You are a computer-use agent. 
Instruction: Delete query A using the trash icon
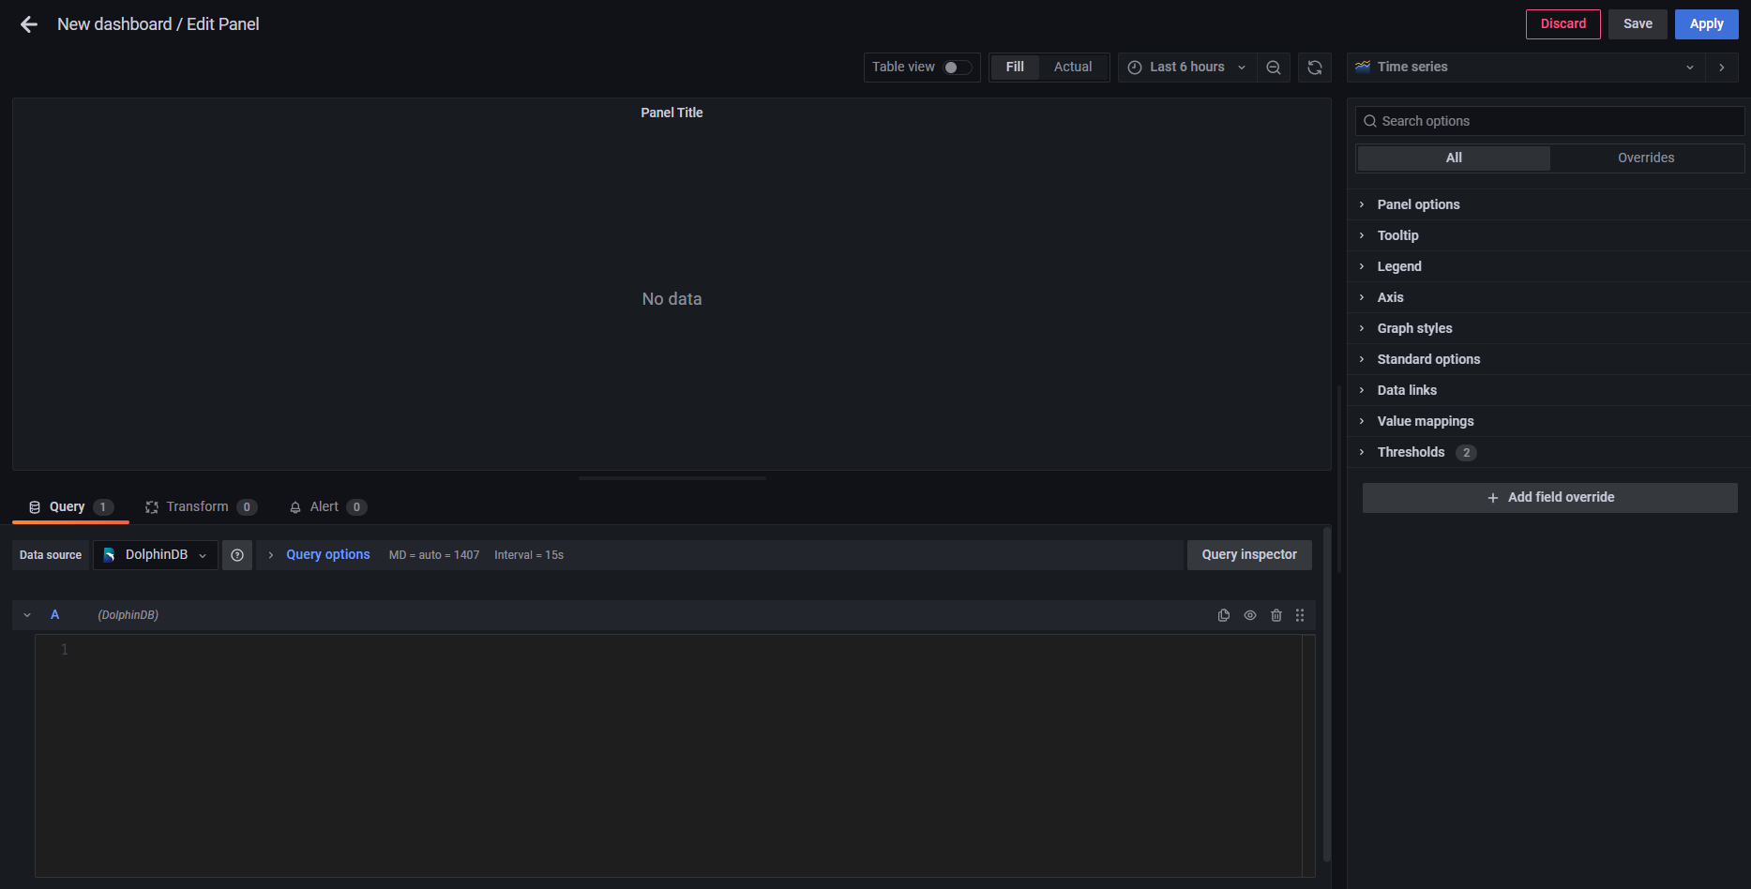(x=1276, y=615)
